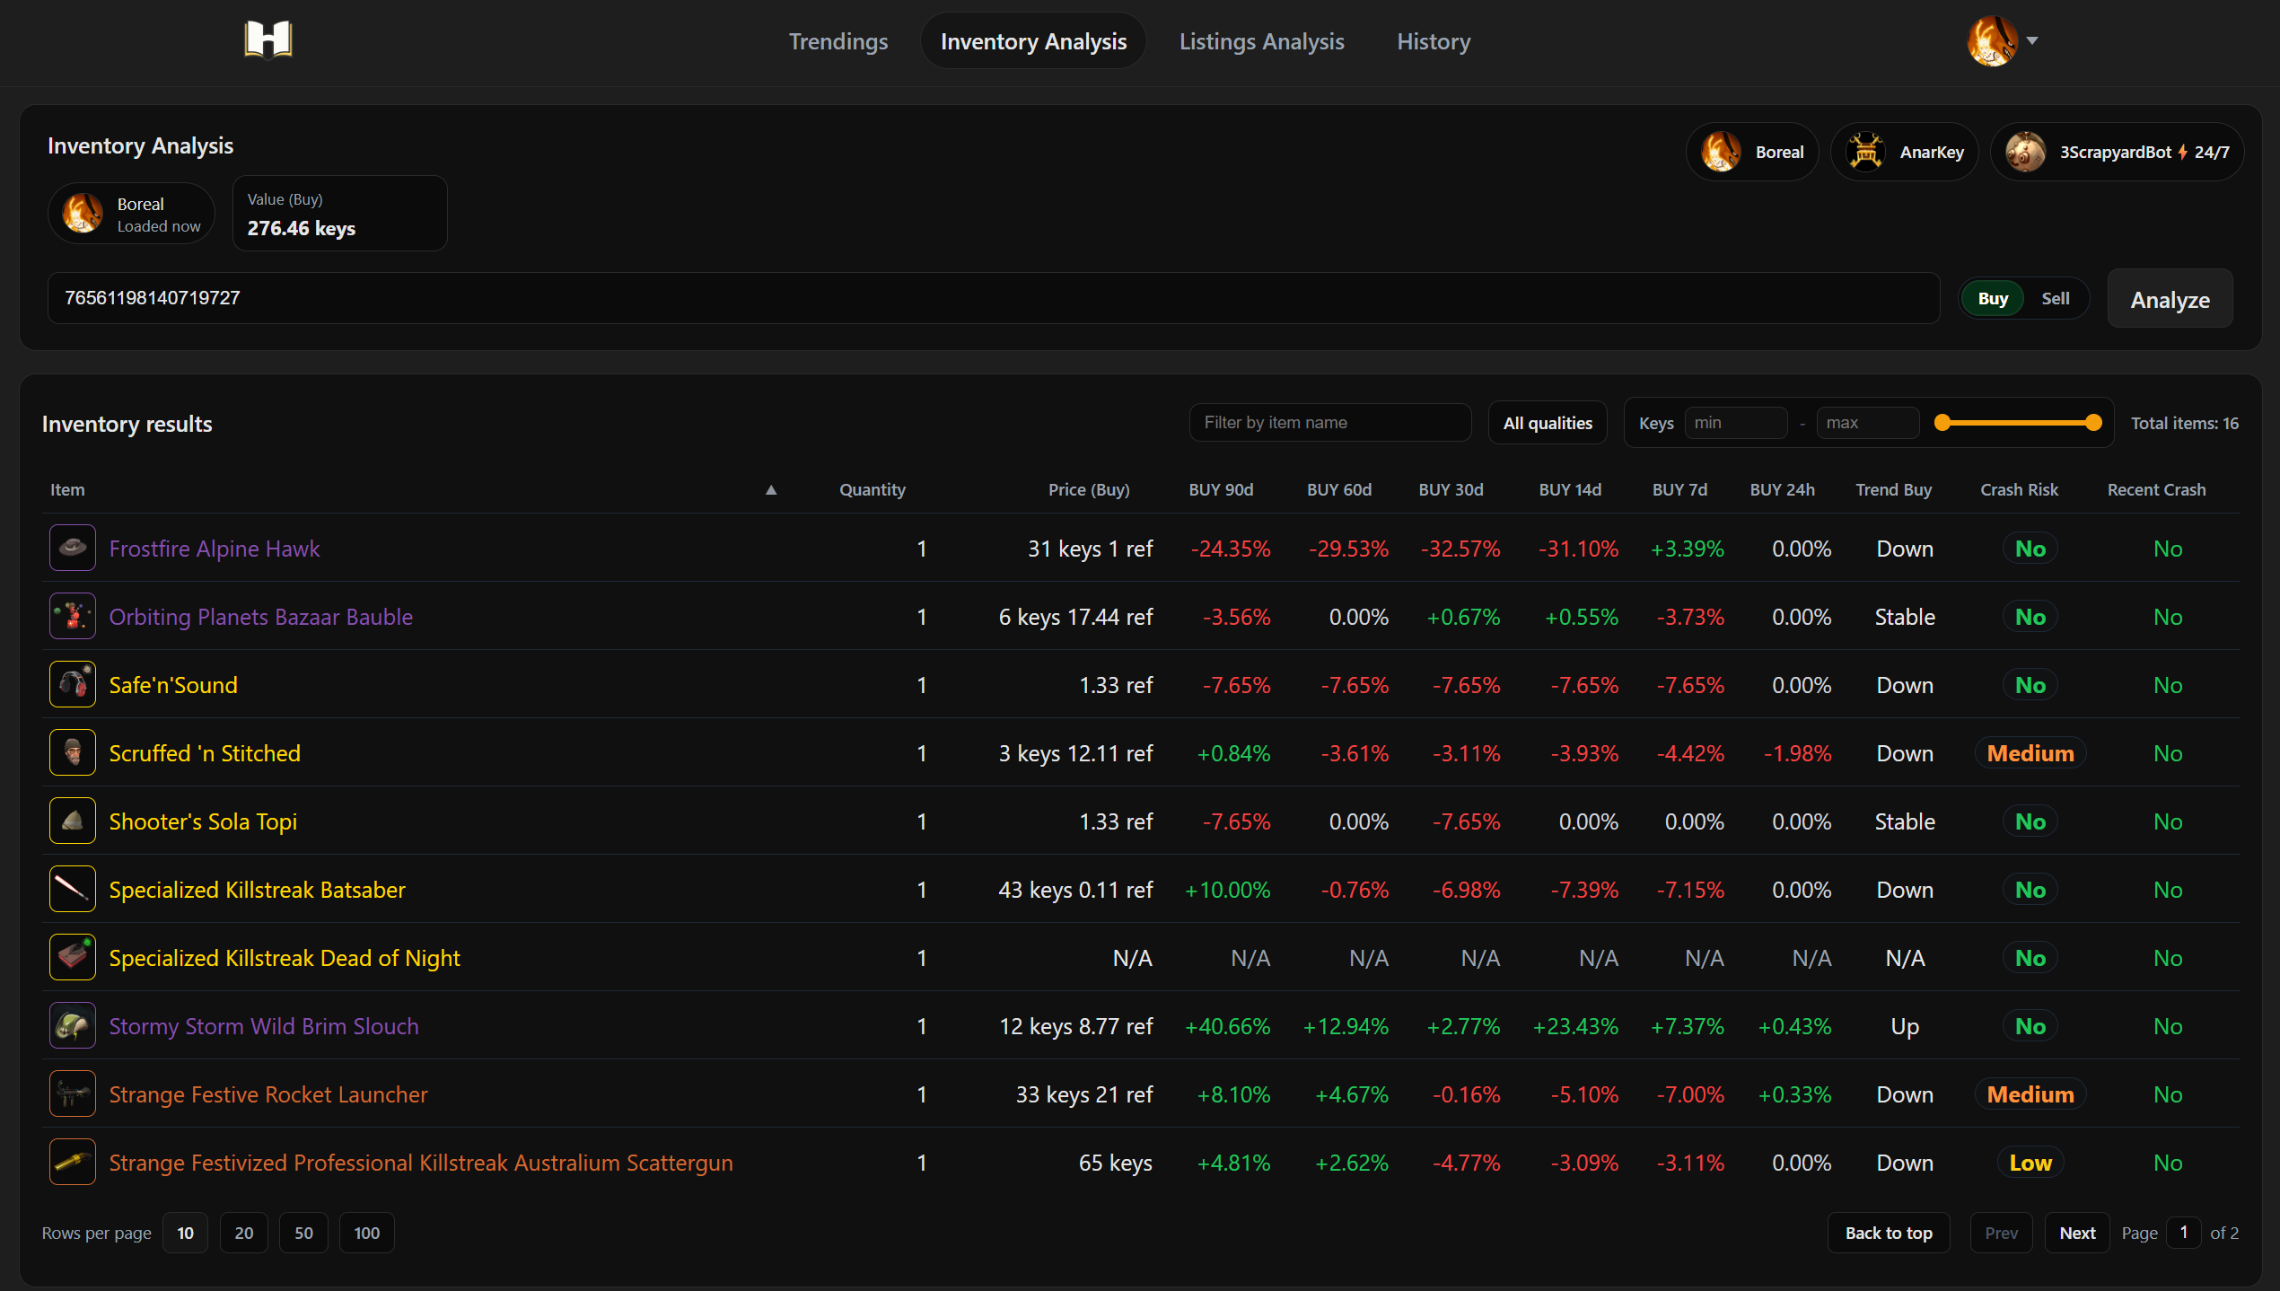Open the Strange Festive Rocket Launcher link

pos(268,1094)
